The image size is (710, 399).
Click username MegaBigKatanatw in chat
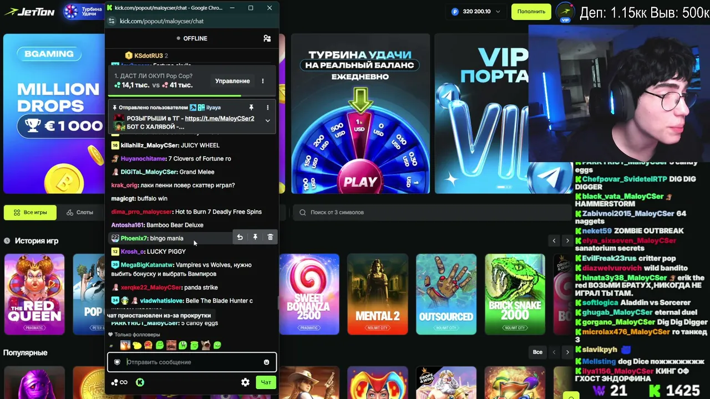coord(147,265)
